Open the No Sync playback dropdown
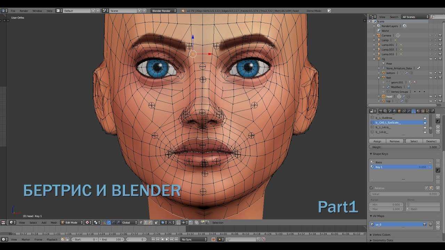This screenshot has width=445, height=250. pos(194,239)
